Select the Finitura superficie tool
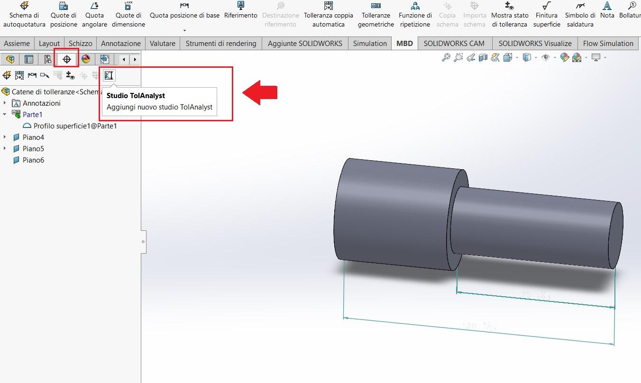641x383 pixels. point(547,14)
